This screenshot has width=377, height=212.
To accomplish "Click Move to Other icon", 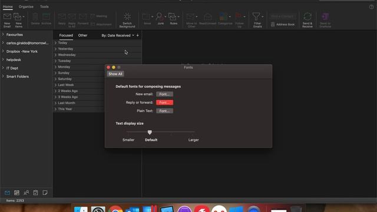I will 190,17.
